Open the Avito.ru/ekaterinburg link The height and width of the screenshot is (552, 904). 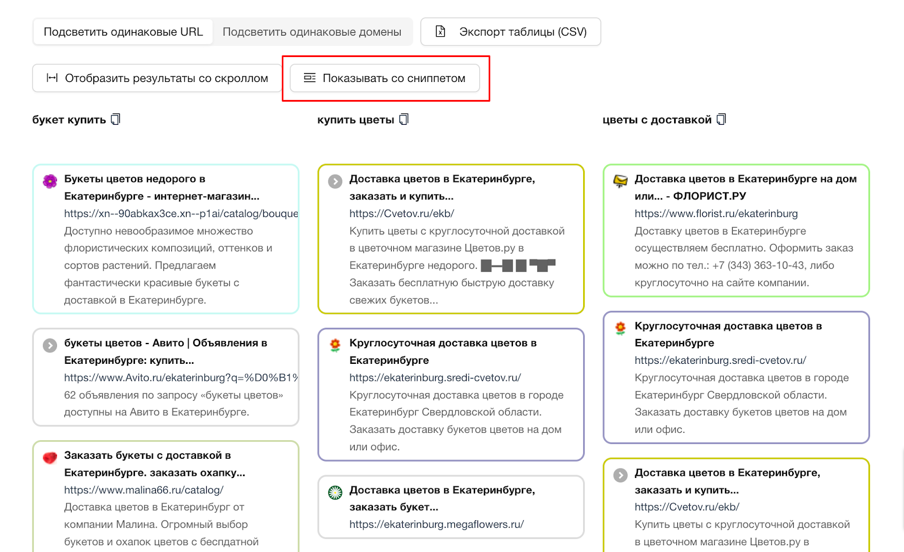coord(181,377)
